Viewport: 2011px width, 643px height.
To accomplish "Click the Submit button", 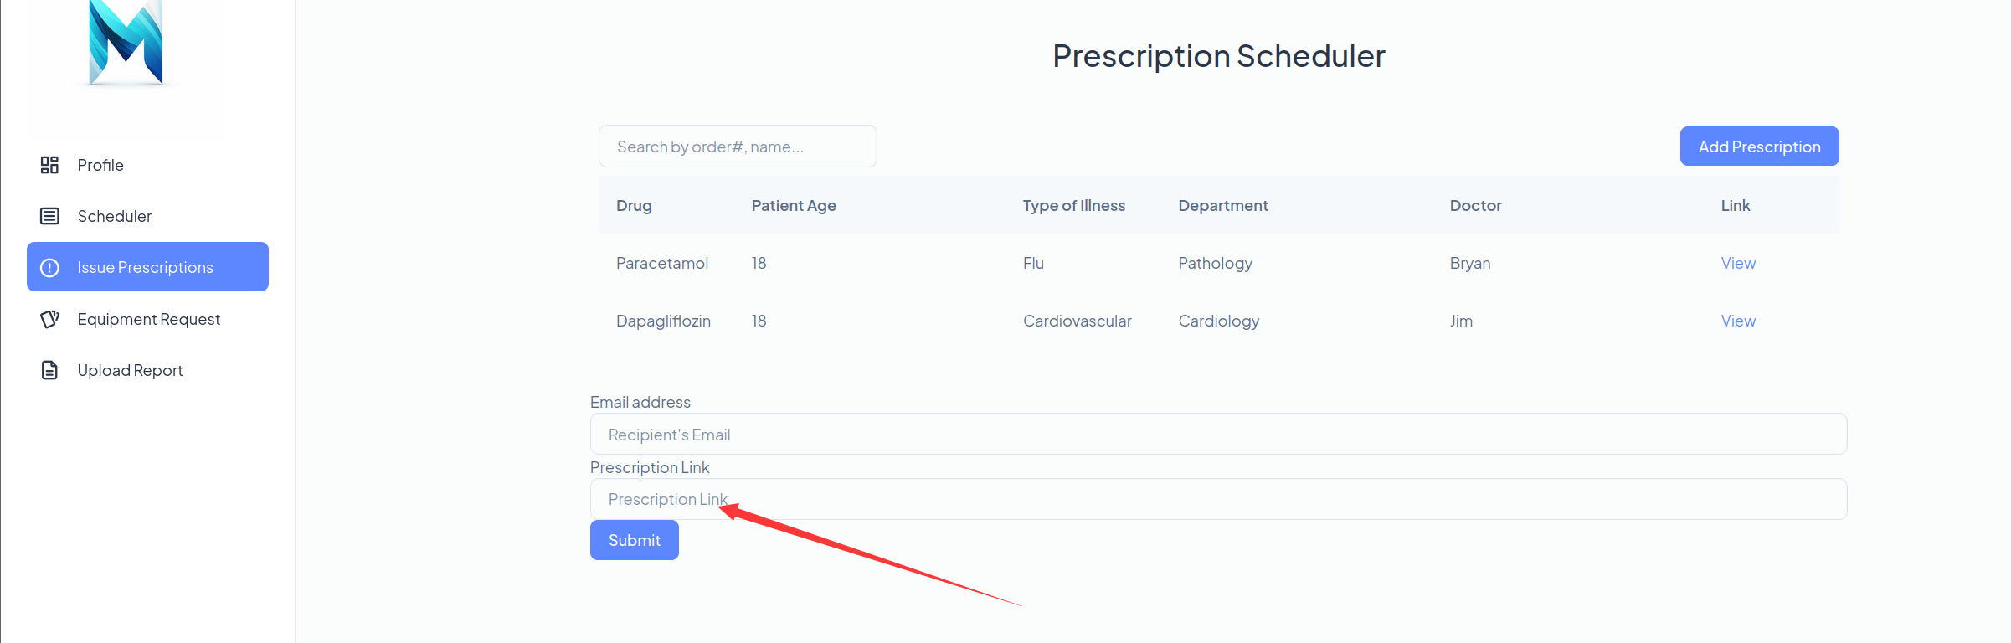I will [x=634, y=540].
